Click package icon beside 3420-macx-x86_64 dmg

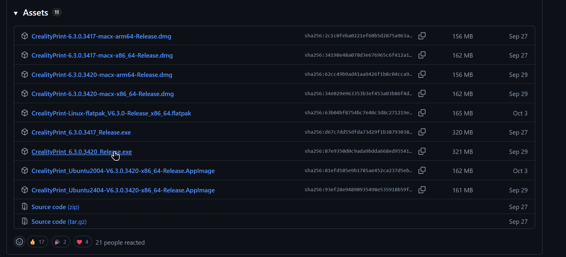pos(25,93)
